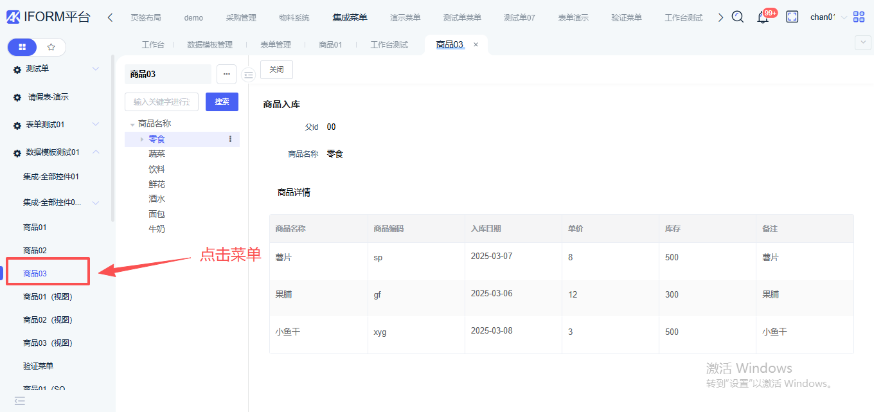Click the search magnifier icon in header
Image resolution: width=874 pixels, height=412 pixels.
[738, 17]
